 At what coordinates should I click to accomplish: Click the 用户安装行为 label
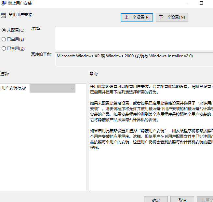tap(14, 88)
